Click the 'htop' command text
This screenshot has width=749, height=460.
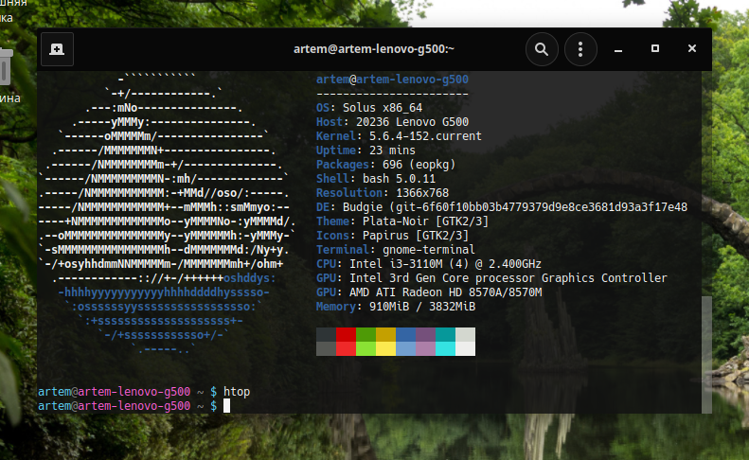(237, 392)
